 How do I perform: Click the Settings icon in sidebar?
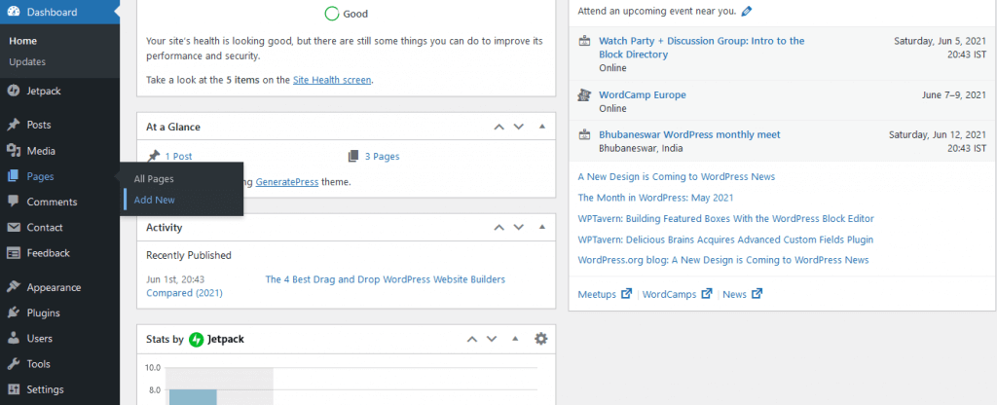pyautogui.click(x=13, y=389)
